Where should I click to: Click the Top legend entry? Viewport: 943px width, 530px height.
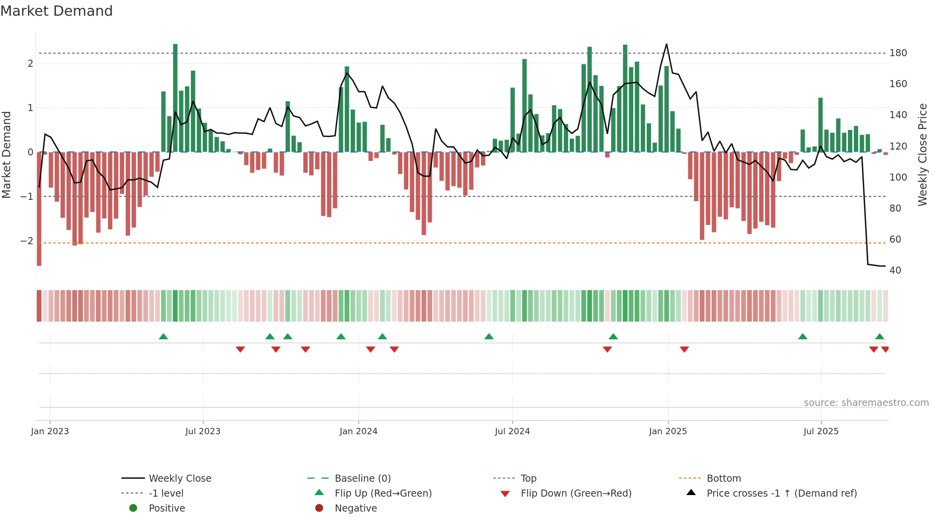tap(515, 478)
